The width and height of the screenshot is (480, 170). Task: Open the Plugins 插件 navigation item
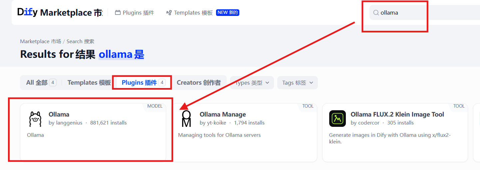tap(134, 13)
